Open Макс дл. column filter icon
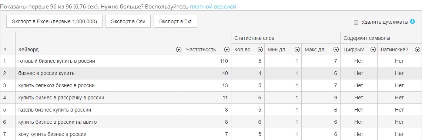Image resolution: width=422 pixels, height=140 pixels. [x=336, y=50]
